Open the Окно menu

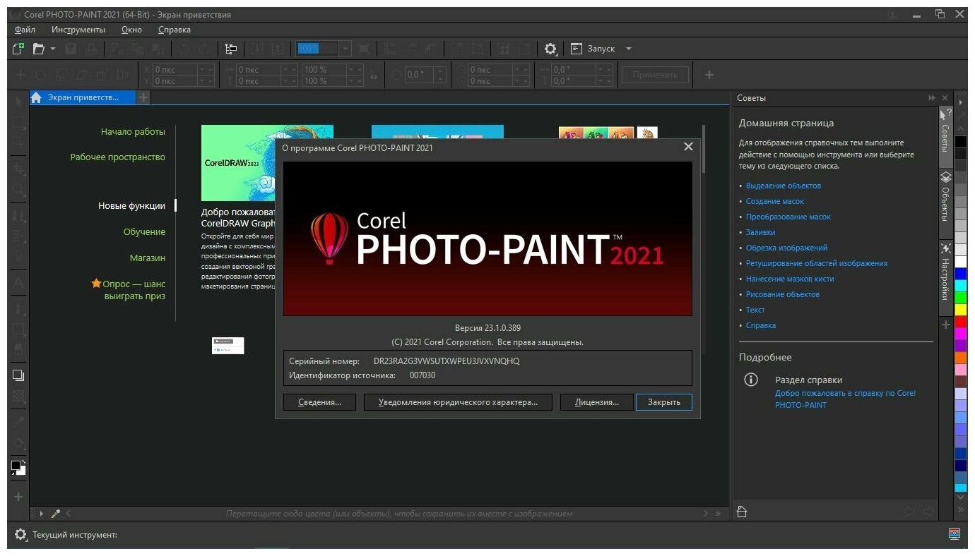point(131,30)
